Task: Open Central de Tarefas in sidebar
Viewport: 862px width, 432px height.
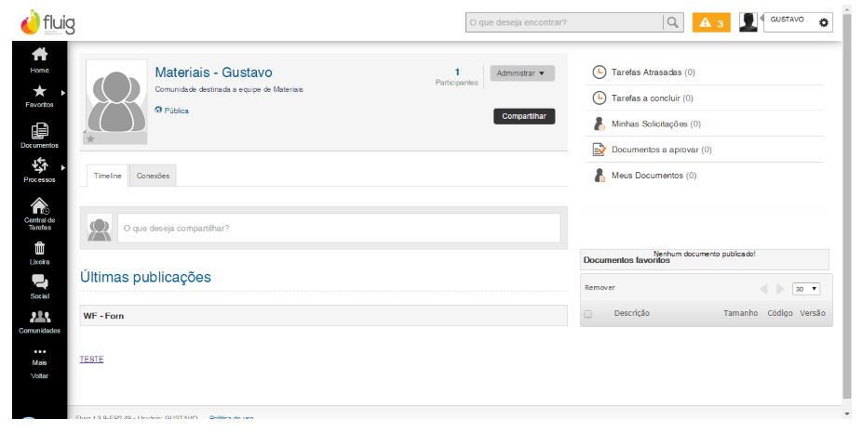Action: pos(39,207)
